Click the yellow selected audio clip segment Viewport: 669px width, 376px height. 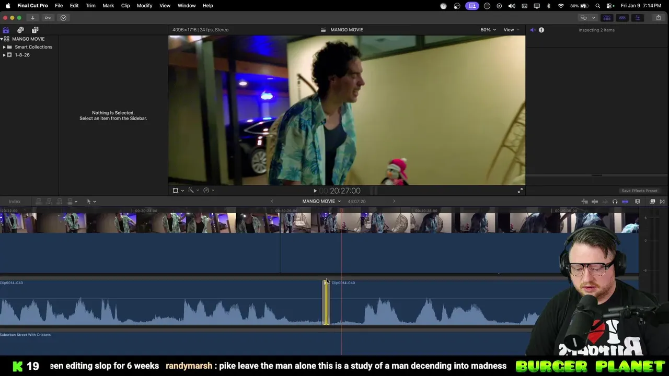326,303
